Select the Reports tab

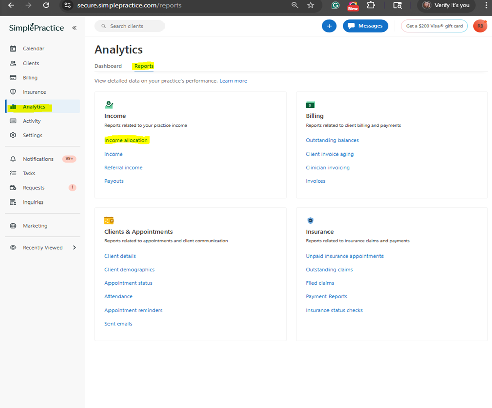point(144,66)
